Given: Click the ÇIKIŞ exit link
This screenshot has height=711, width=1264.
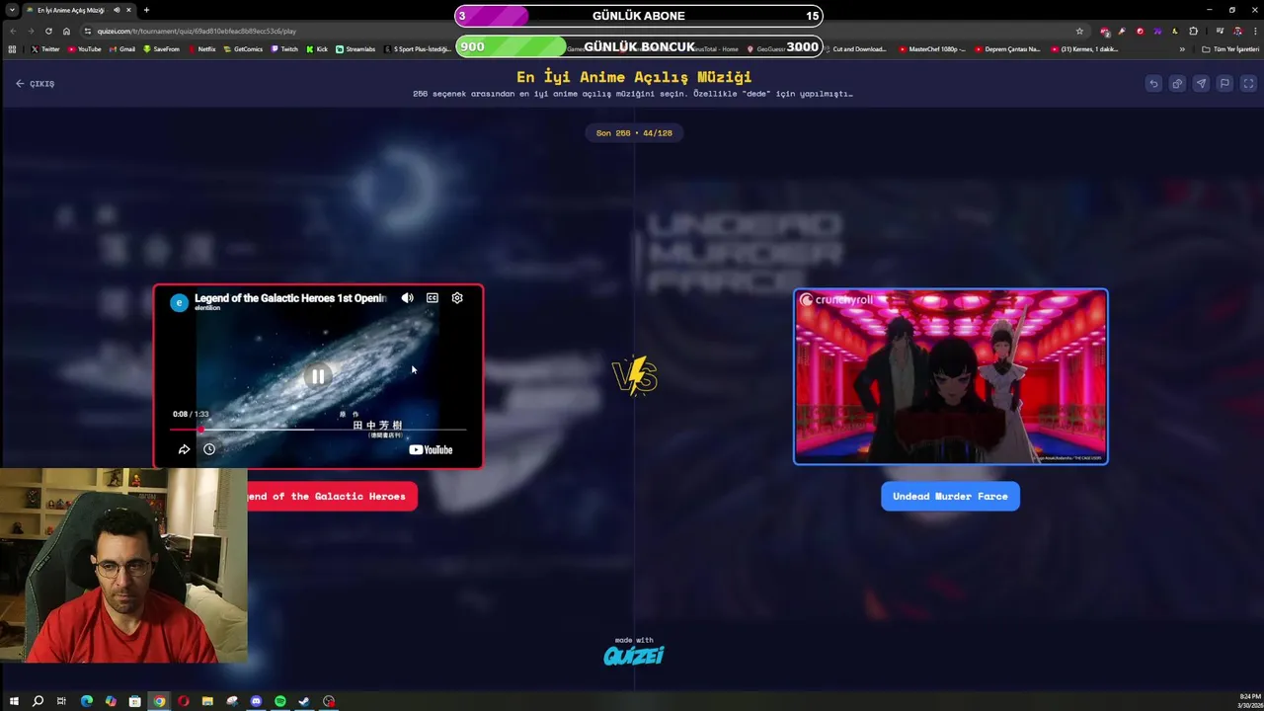Looking at the screenshot, I should (36, 84).
